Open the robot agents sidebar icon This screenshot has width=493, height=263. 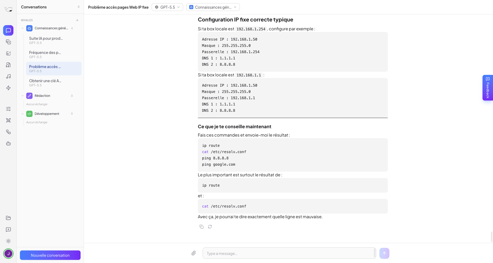click(x=8, y=143)
